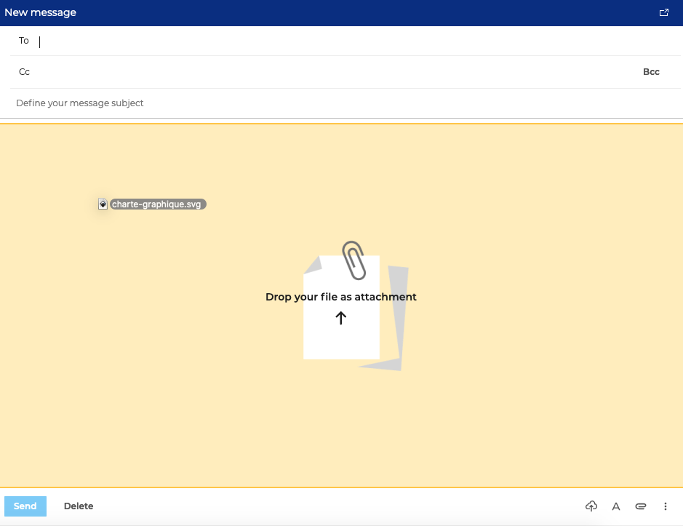
Task: Delete the draft message
Action: (x=79, y=506)
